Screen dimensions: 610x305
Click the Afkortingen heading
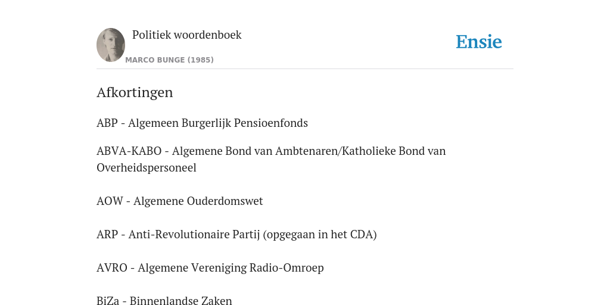tap(135, 92)
